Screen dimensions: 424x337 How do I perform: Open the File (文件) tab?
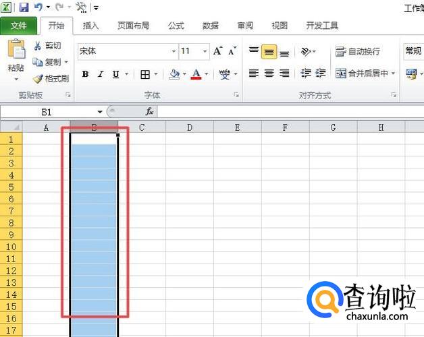[x=18, y=26]
